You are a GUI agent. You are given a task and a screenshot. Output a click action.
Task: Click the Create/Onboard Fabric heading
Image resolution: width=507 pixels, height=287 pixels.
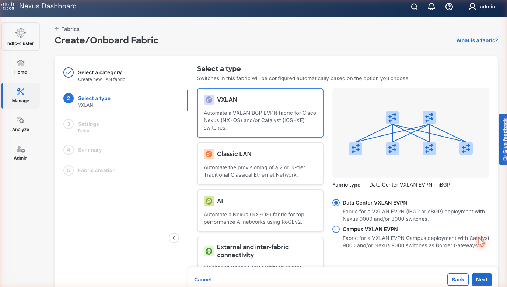[106, 40]
